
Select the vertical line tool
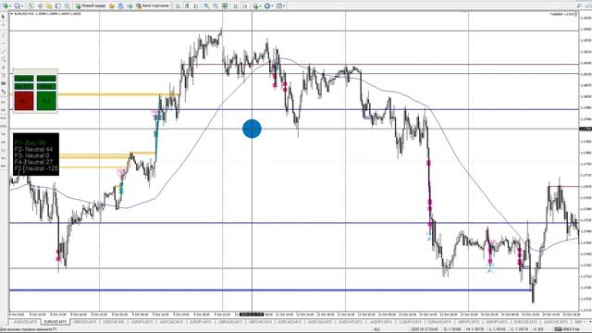pos(4,35)
